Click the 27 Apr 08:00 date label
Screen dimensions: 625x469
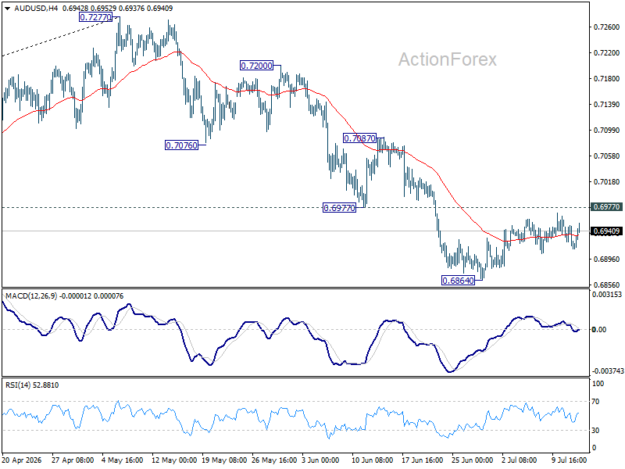tap(73, 460)
